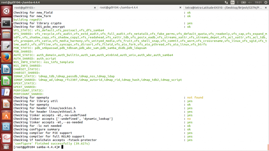Open the Files manager launcher icon
Screen dimensions: 269x151
6,34
